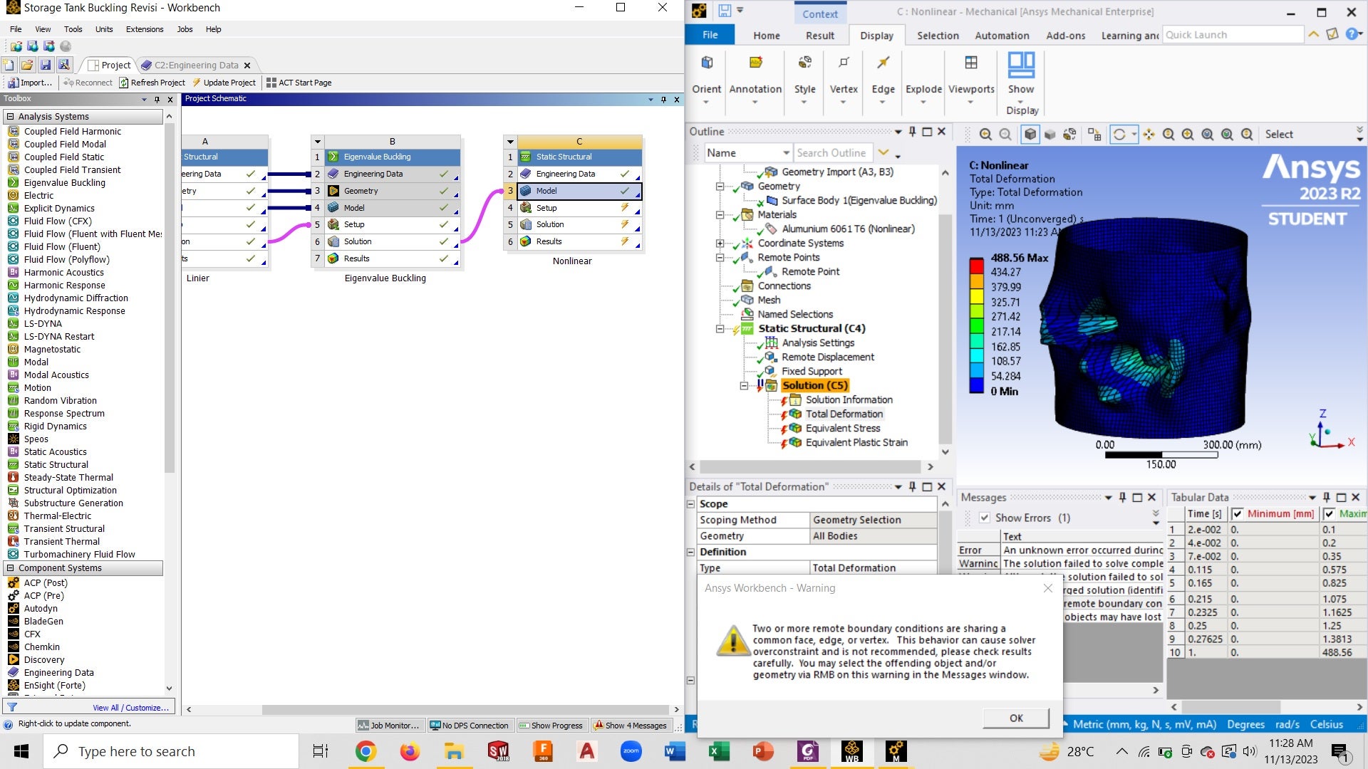Click the Refresh Project button
This screenshot has width=1368, height=769.
[152, 83]
